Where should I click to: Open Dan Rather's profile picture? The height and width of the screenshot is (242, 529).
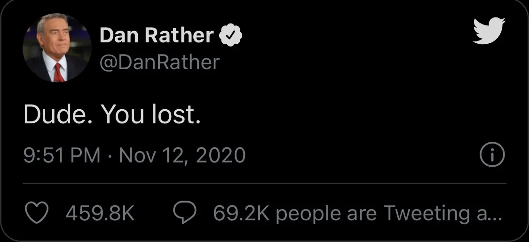pos(57,48)
